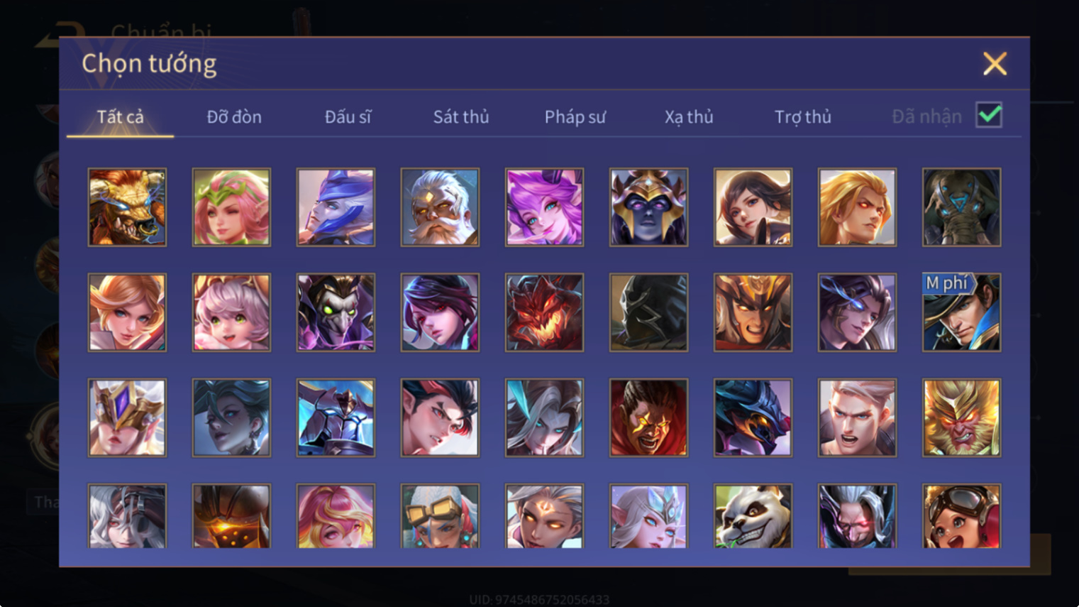Select the lion beast hero thumbnail
Viewport: 1079px width, 607px height.
tap(127, 207)
